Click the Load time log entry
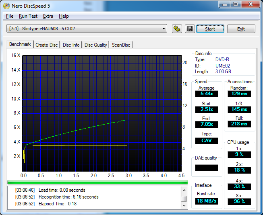263x215 pixels. [x=50, y=190]
